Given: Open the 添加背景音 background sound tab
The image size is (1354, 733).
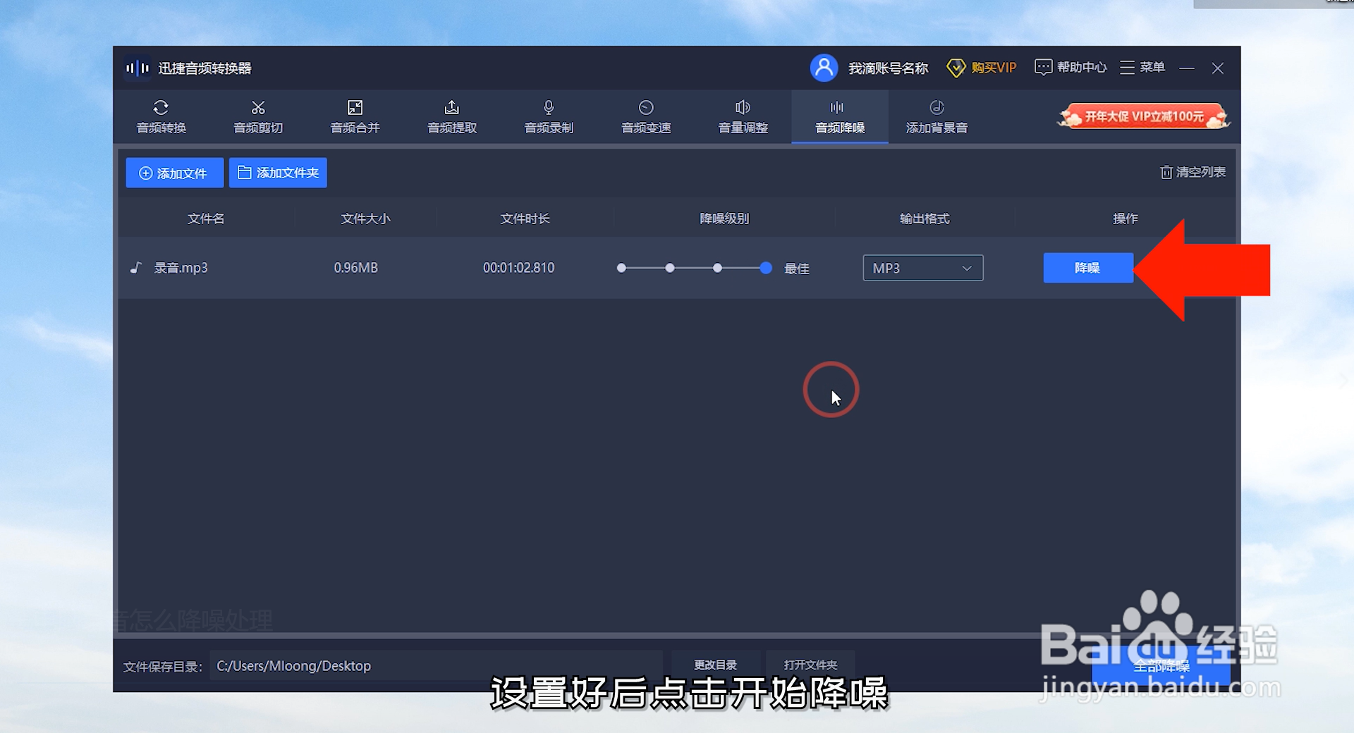Looking at the screenshot, I should (937, 117).
